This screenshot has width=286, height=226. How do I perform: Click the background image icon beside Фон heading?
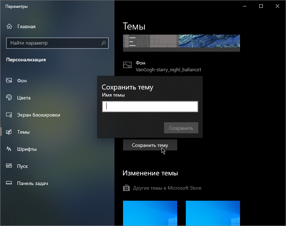click(x=127, y=65)
